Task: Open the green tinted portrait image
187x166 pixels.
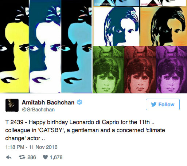Action: pyautogui.click(x=108, y=70)
